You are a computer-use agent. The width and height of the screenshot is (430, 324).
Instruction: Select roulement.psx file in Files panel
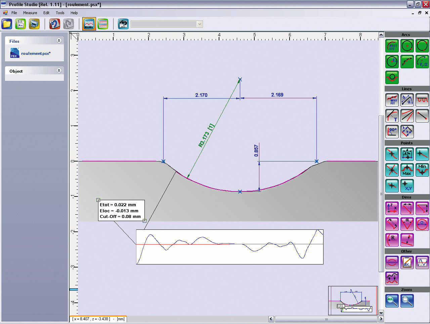[x=35, y=53]
